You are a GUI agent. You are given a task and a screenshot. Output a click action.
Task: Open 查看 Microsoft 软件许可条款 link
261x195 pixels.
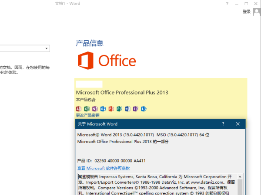click(x=104, y=168)
